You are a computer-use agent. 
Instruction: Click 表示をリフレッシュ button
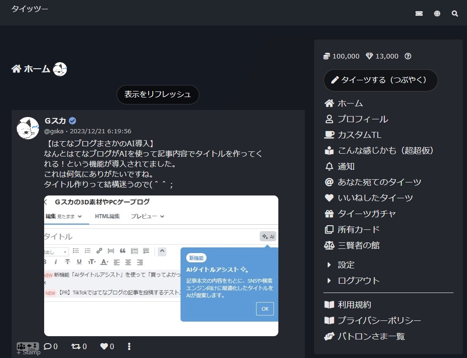(158, 95)
